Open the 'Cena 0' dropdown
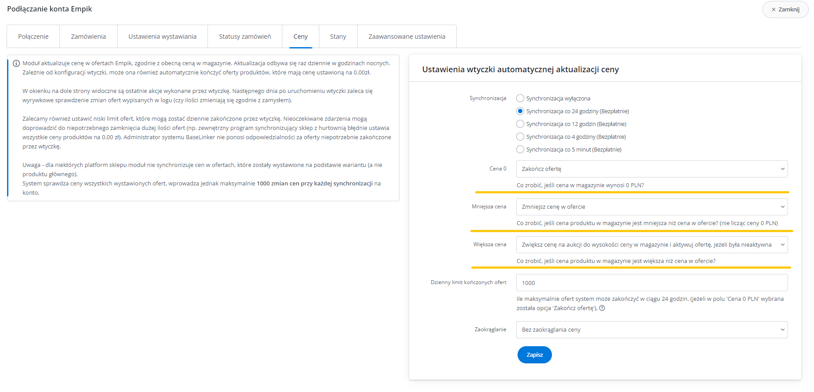Screen dimensions: 814x392 click(x=651, y=169)
